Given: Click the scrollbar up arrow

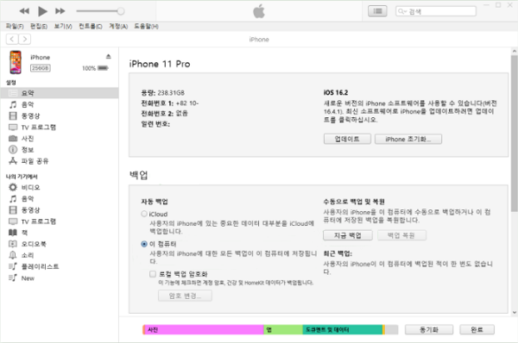Looking at the screenshot, I should (x=514, y=52).
